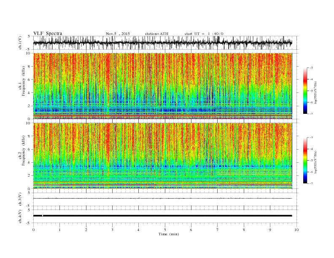Click the "6" kHz tick of ch.1 spectrogram
Viewport: 334px width, 258px height.
pyautogui.click(x=29, y=80)
